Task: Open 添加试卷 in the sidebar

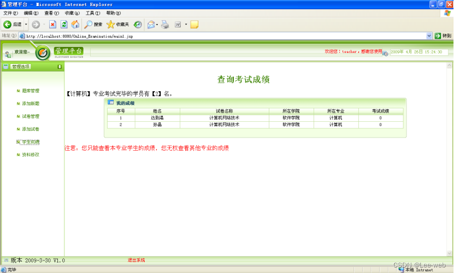Action: tap(31, 129)
